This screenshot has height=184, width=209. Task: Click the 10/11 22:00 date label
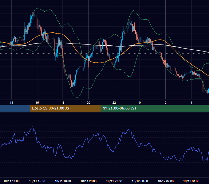pos(114,181)
